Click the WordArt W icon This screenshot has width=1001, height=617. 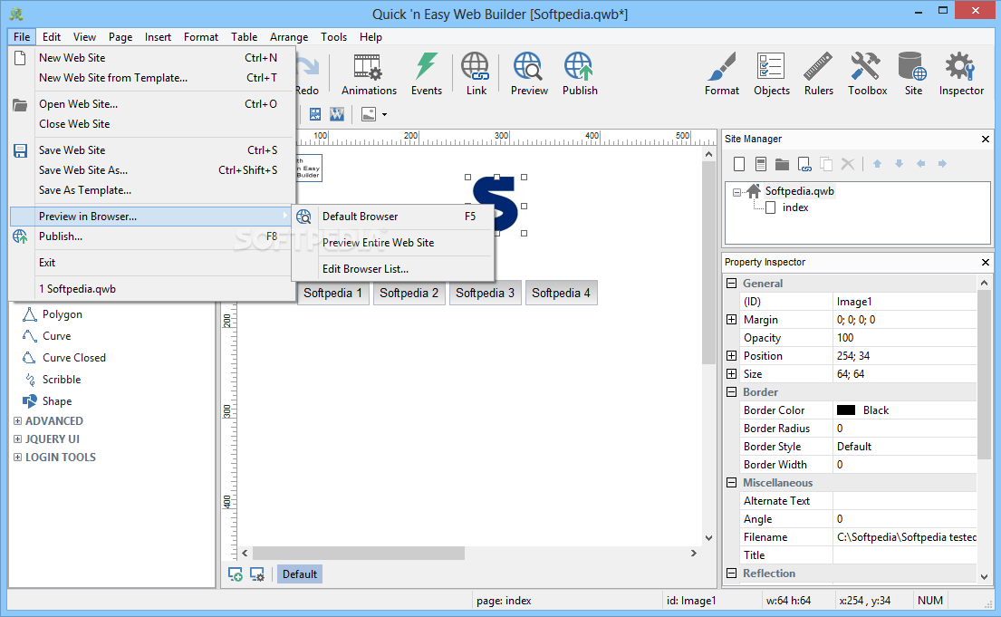(336, 114)
